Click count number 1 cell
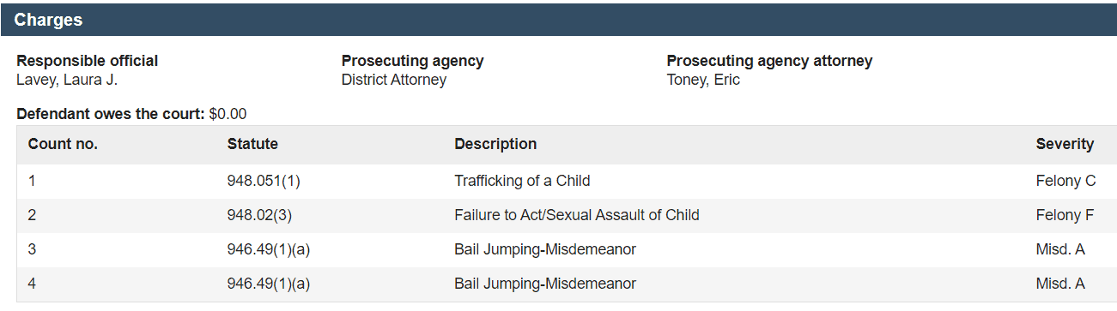The image size is (1117, 311). (x=32, y=181)
